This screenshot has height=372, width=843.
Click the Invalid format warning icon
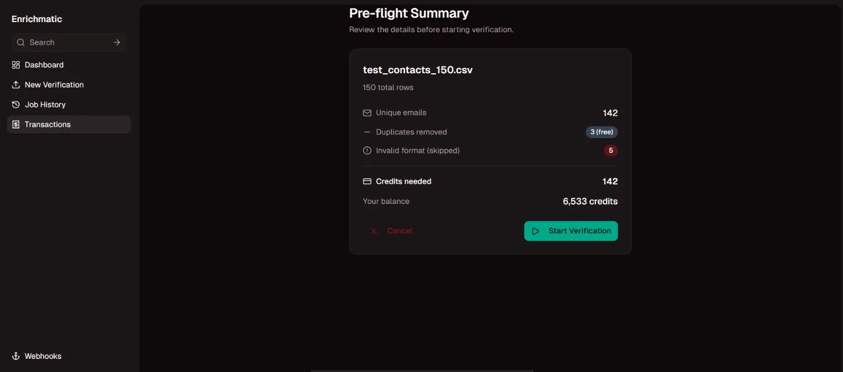click(x=367, y=151)
